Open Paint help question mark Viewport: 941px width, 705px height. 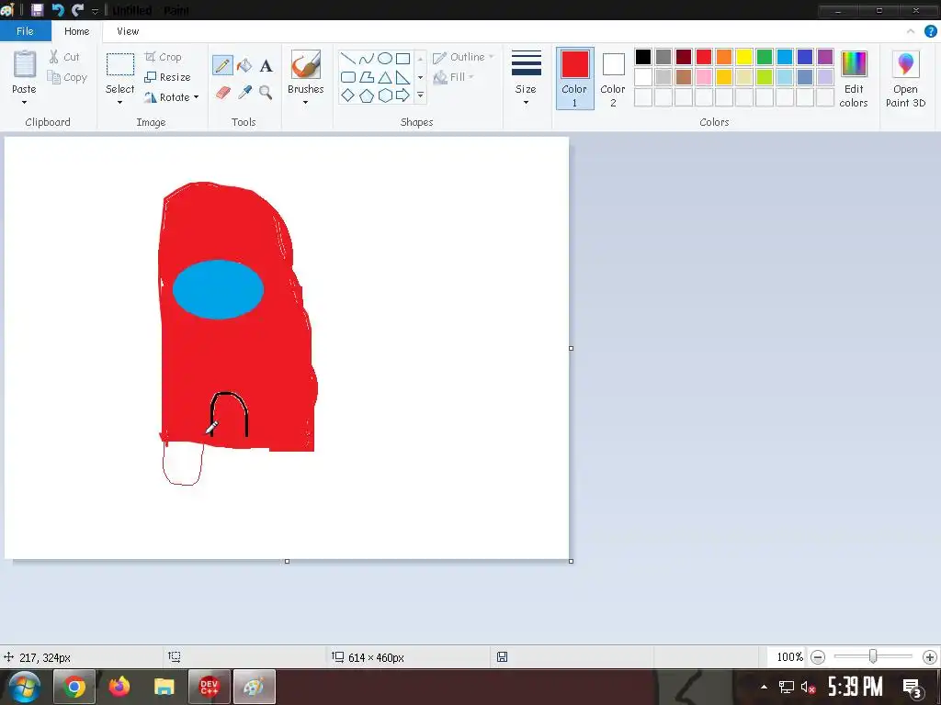click(x=930, y=31)
